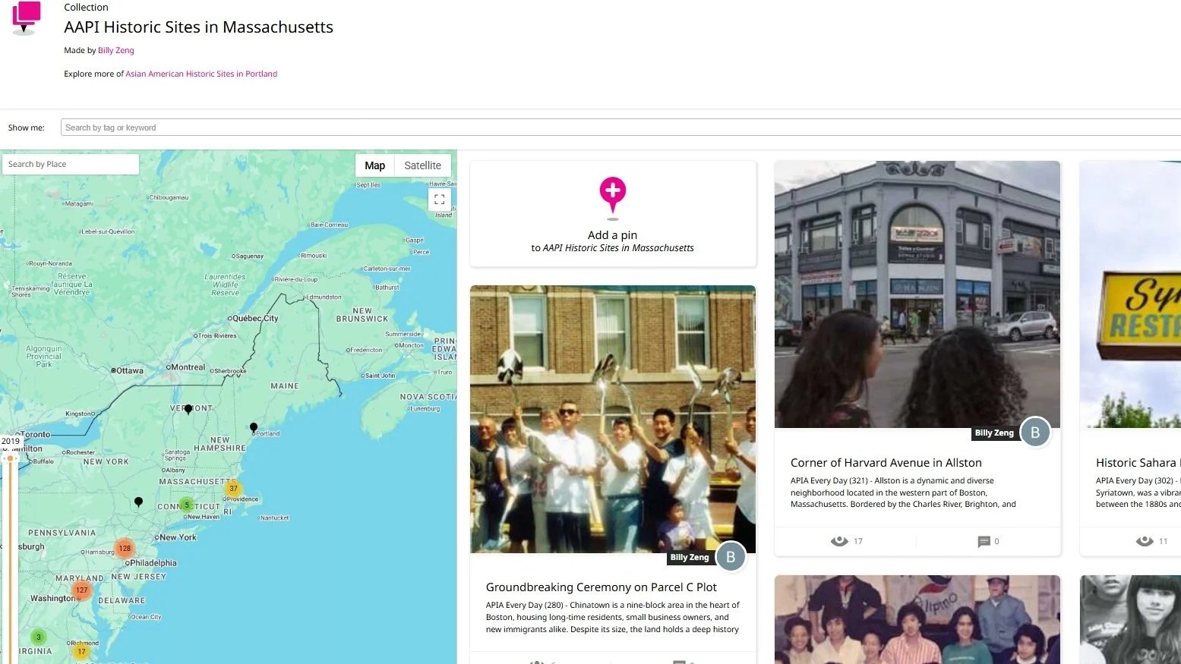Click the Philadelphia label on map

point(153,563)
